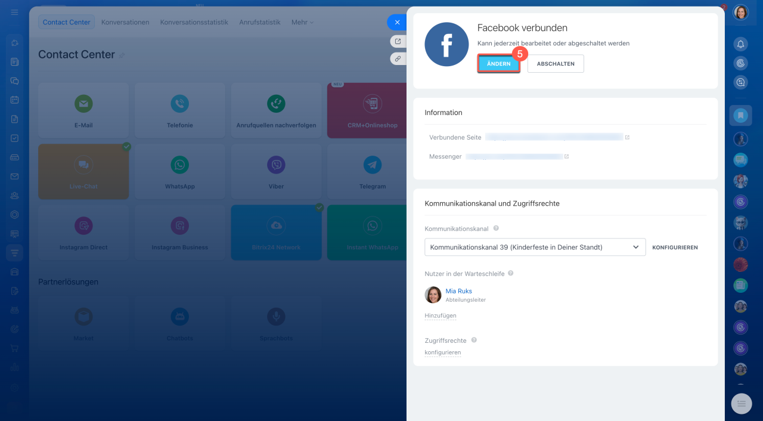Viewport: 763px width, 421px height.
Task: Open the shopping cart icon in left sidebar
Action: 15,348
